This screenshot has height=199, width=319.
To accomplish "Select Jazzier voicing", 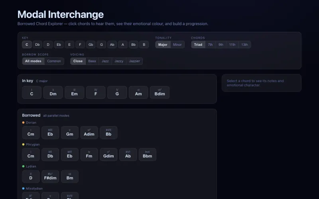I will (x=134, y=61).
